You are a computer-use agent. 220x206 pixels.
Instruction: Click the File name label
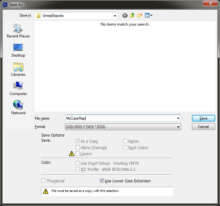point(43,118)
